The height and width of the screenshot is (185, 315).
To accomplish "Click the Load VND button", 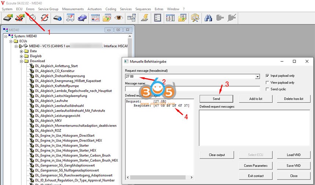I will [x=293, y=155].
